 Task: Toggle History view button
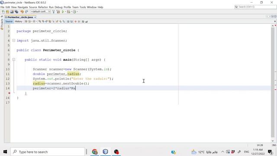tap(18, 21)
